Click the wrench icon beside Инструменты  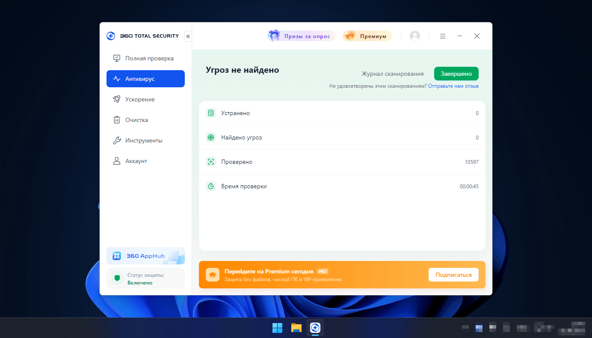pos(116,140)
